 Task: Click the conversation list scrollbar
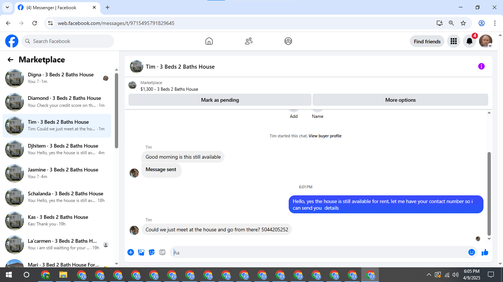click(116, 110)
